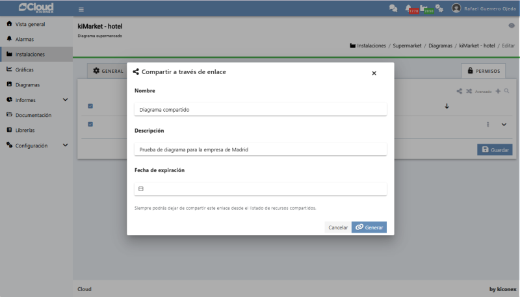Viewport: 520px width, 297px height.
Task: Open installations icon with 2050 badge
Action: (x=424, y=8)
